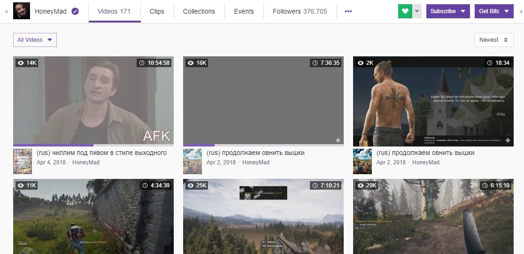Change sort order with Newest dropdown
The image size is (524, 254).
(493, 40)
